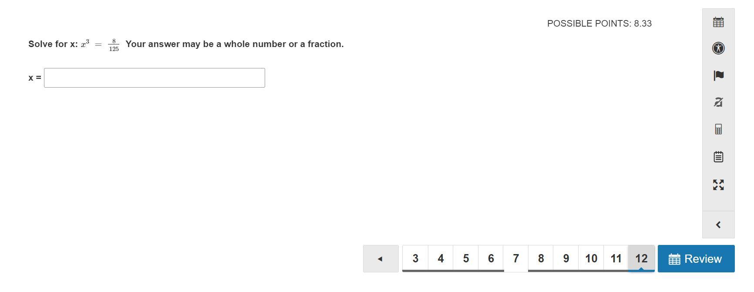Click the answer input field for x

coord(155,78)
